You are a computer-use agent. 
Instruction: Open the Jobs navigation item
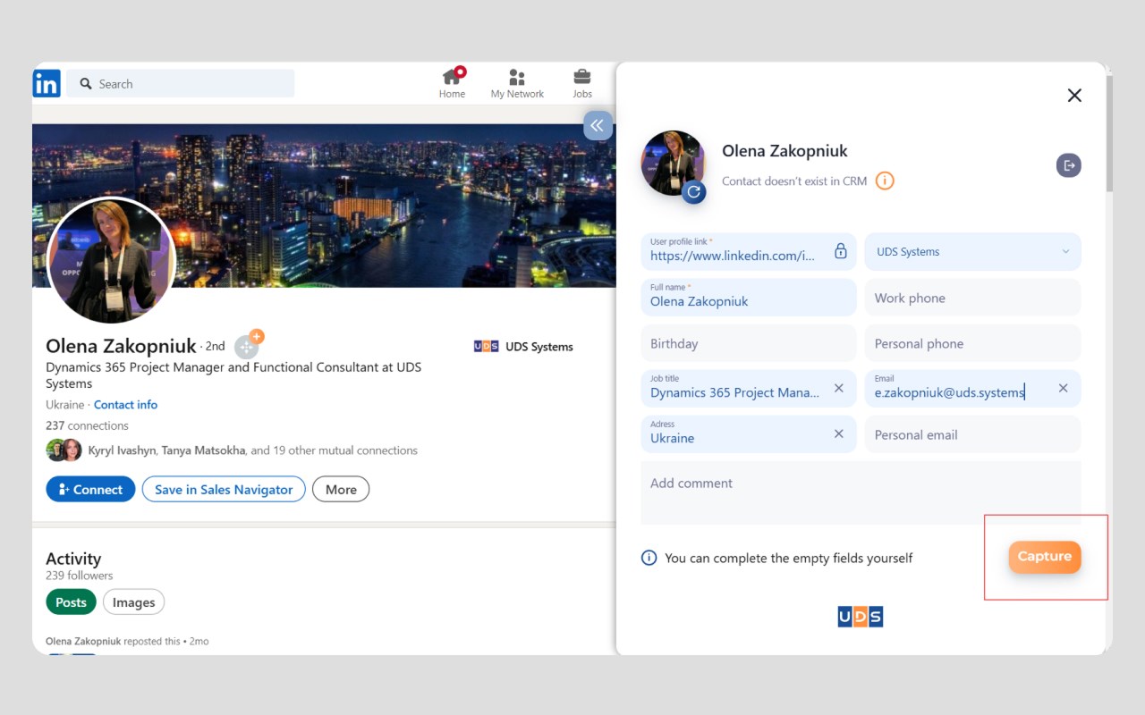click(x=582, y=83)
